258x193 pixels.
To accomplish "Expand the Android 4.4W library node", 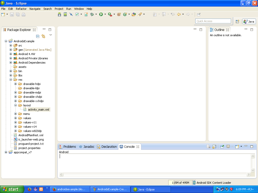I will (11, 54).
